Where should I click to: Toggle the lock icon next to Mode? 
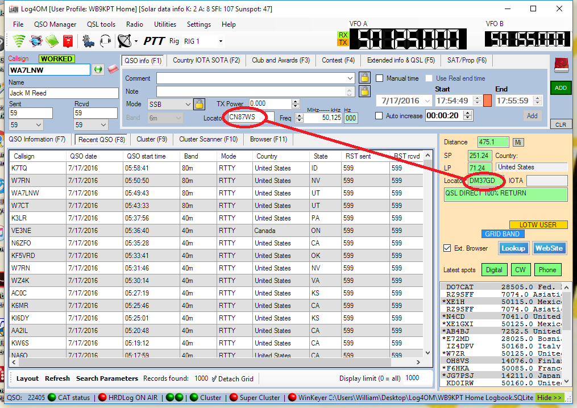click(x=199, y=104)
